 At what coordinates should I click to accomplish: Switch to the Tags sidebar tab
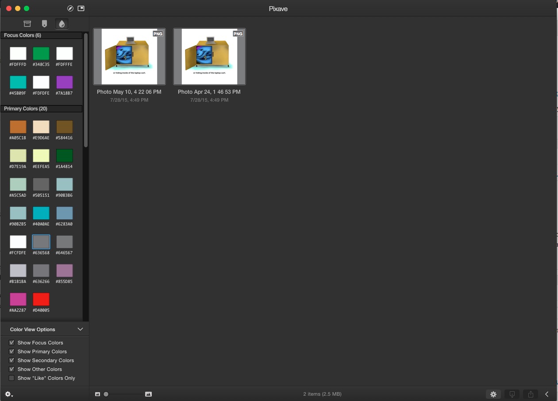coord(44,24)
